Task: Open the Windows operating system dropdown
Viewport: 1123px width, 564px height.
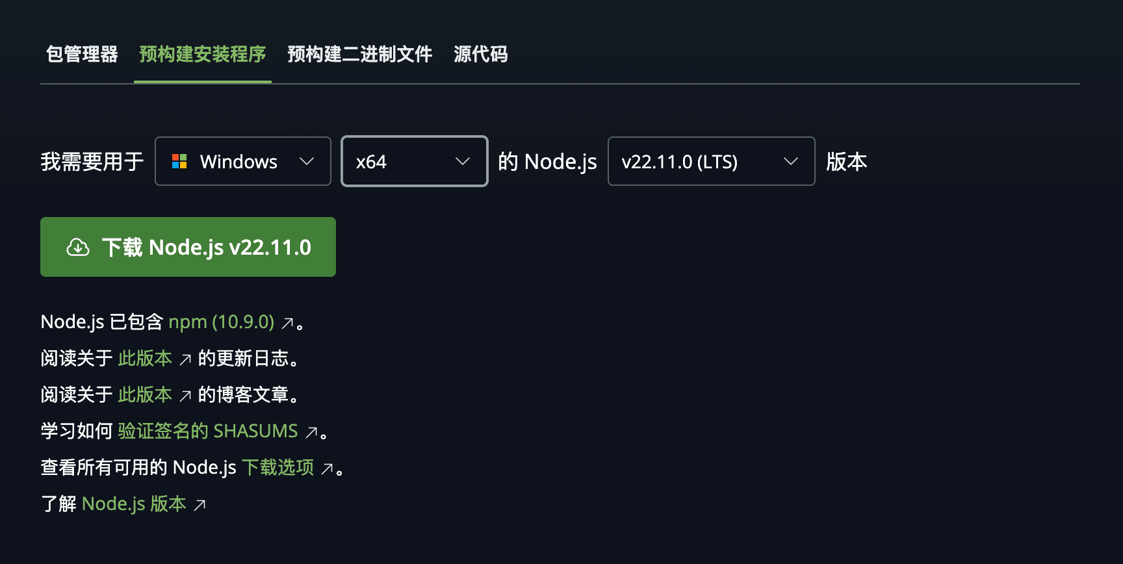Action: coord(243,161)
